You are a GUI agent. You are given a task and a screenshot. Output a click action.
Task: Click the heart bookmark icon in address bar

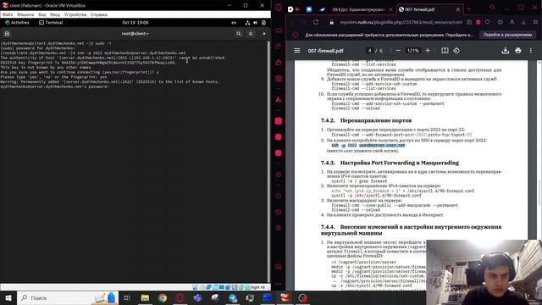tap(488, 22)
